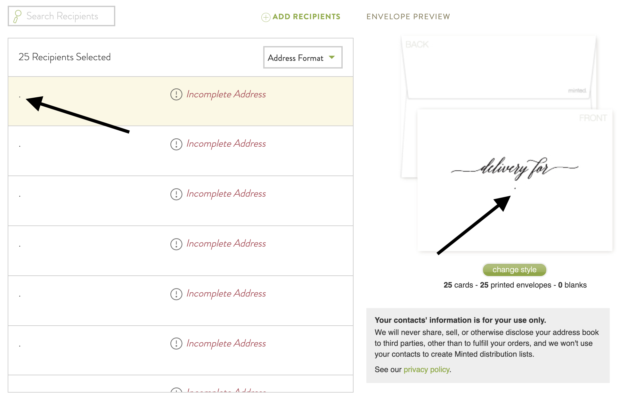Screen dimensions: 620x399
Task: Select the envelope FRONT preview with delivery for
Action: 515,180
